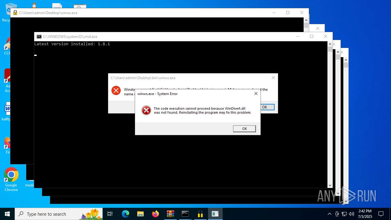Launch Microsoft Edge from taskbar

126,214
